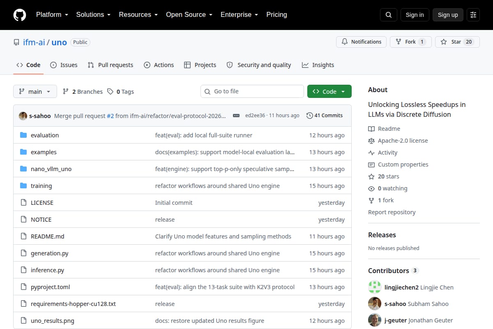Image resolution: width=493 pixels, height=329 pixels.
Task: Open the main branch dropdown
Action: coord(35,91)
